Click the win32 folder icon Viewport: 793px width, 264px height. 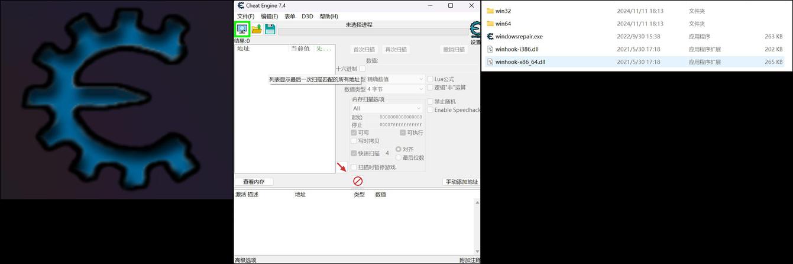(x=490, y=11)
